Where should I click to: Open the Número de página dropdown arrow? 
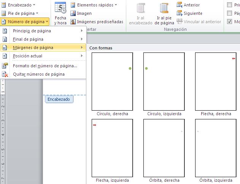point(47,22)
